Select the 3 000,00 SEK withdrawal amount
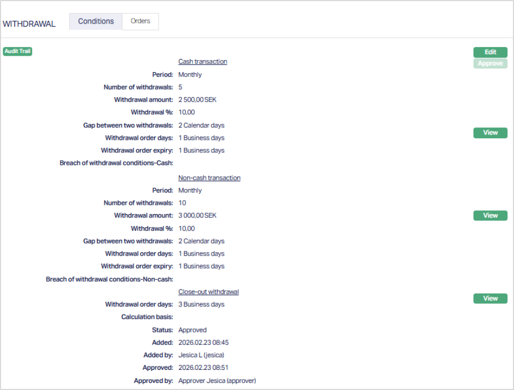 click(197, 216)
